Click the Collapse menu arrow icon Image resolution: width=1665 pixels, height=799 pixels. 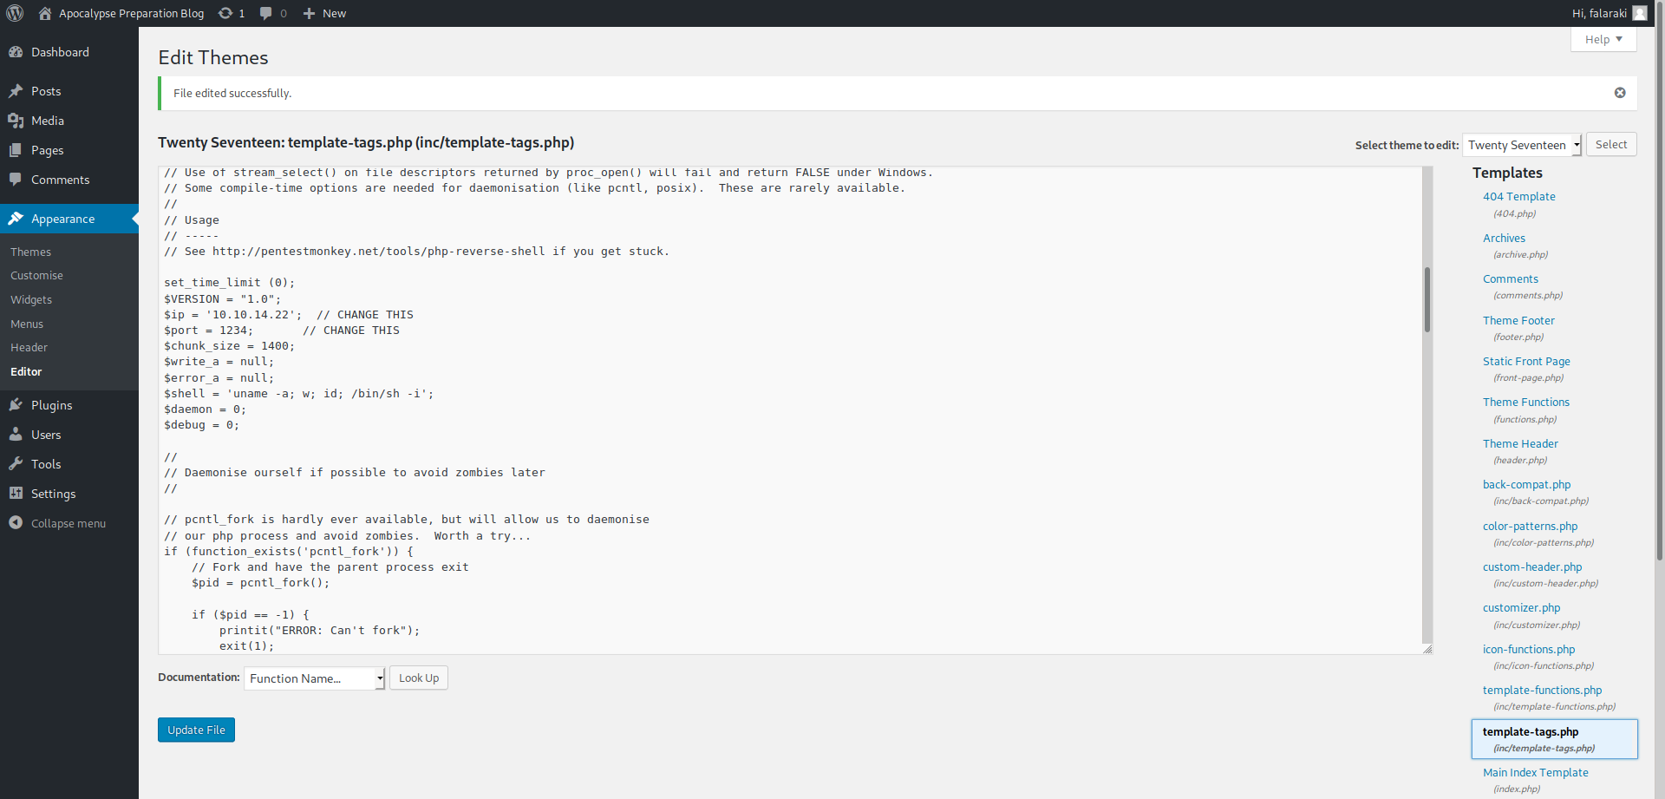[16, 523]
